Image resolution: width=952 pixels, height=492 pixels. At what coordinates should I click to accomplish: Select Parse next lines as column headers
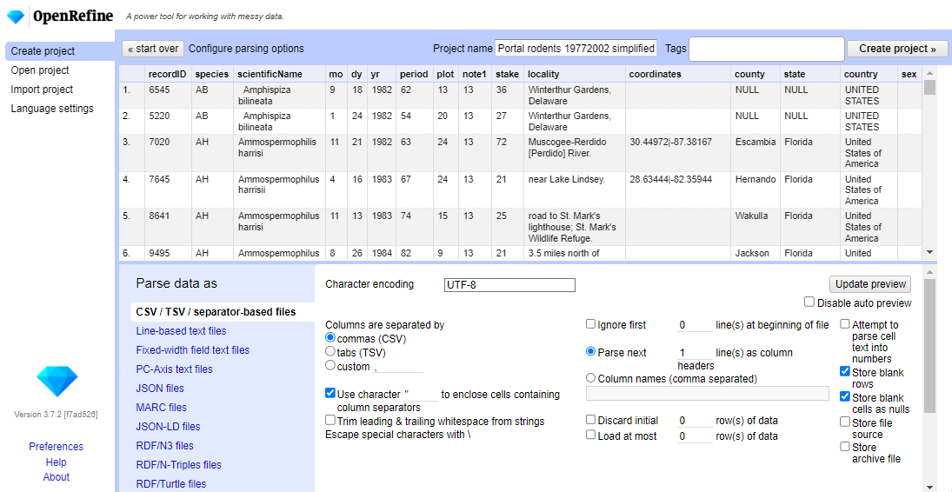(590, 352)
